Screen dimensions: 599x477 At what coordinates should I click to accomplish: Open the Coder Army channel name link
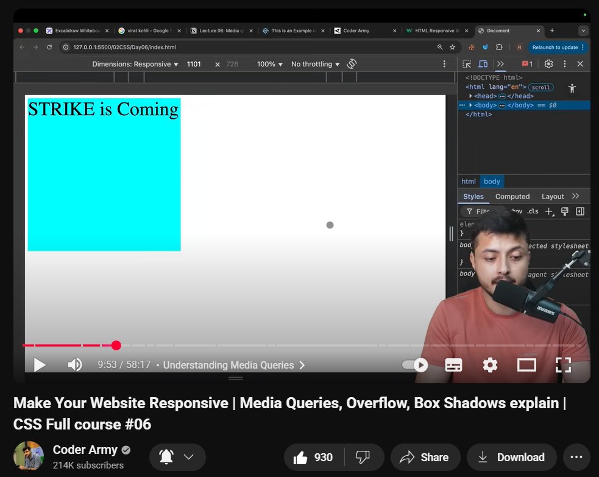pos(85,450)
